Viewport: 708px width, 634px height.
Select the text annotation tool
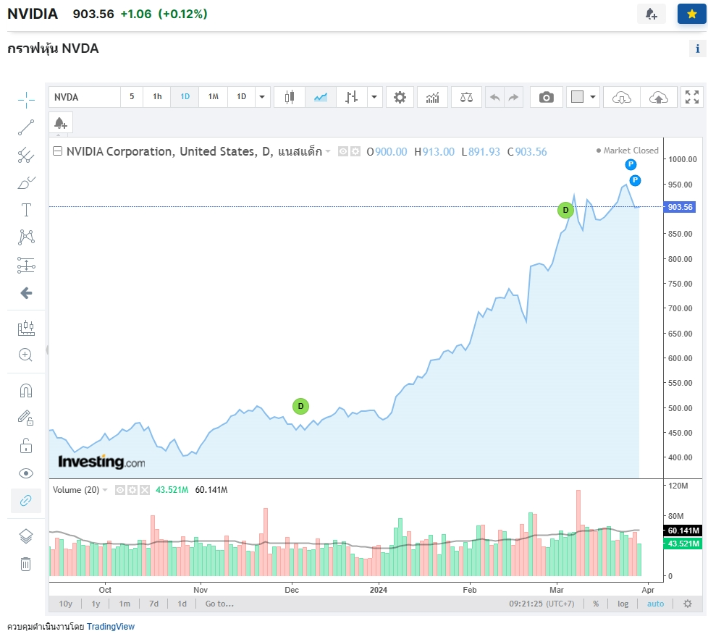coord(26,210)
